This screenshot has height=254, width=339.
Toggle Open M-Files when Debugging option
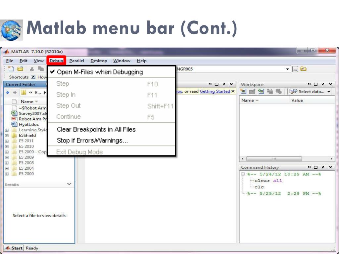pyautogui.click(x=111, y=72)
